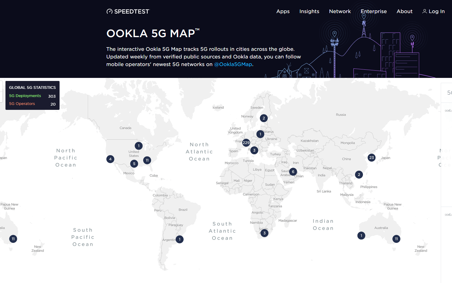Open the Network menu
Viewport: 452px width, 283px height.
point(340,11)
